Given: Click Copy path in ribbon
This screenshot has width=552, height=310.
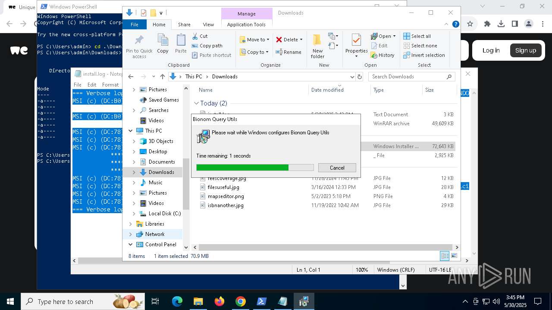Looking at the screenshot, I should pyautogui.click(x=207, y=46).
